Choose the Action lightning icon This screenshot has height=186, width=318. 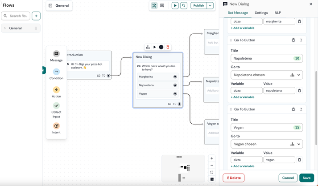tap(56, 90)
